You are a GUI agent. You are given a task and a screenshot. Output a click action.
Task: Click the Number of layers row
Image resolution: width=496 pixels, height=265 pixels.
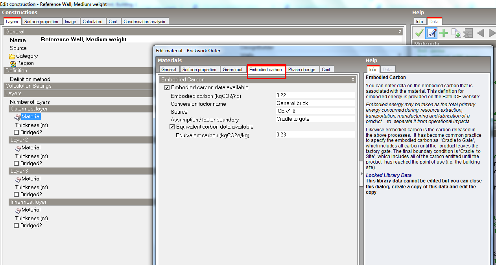tap(30, 102)
